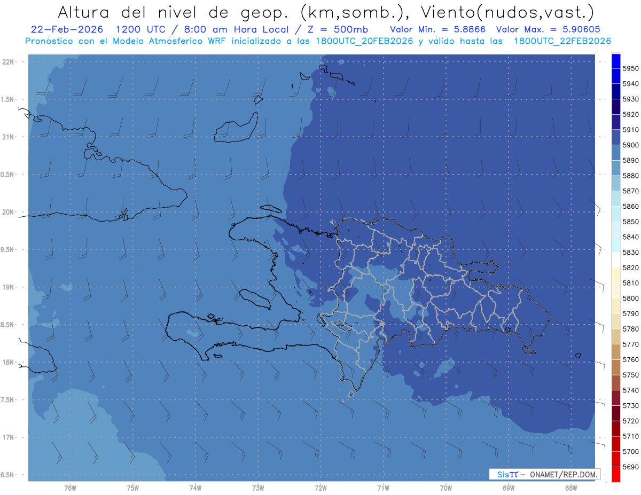Click the '5800' colorbar label
This screenshot has height=495, width=641.
click(x=630, y=298)
